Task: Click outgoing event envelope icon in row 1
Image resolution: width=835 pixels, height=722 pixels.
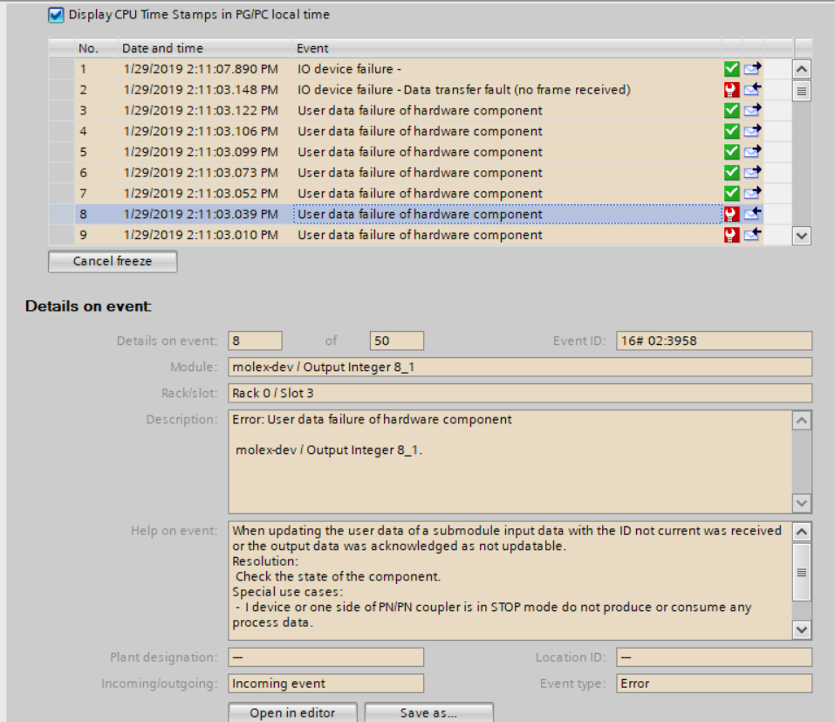Action: (x=752, y=69)
